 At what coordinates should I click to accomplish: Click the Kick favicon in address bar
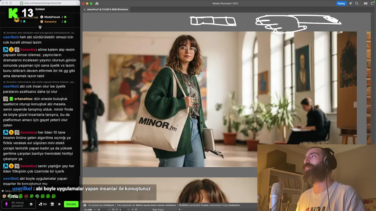(21, 3)
